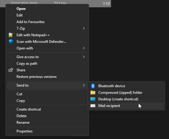Expand the Give access to arrow
Image resolution: width=169 pixels, height=139 pixels.
pyautogui.click(x=84, y=57)
